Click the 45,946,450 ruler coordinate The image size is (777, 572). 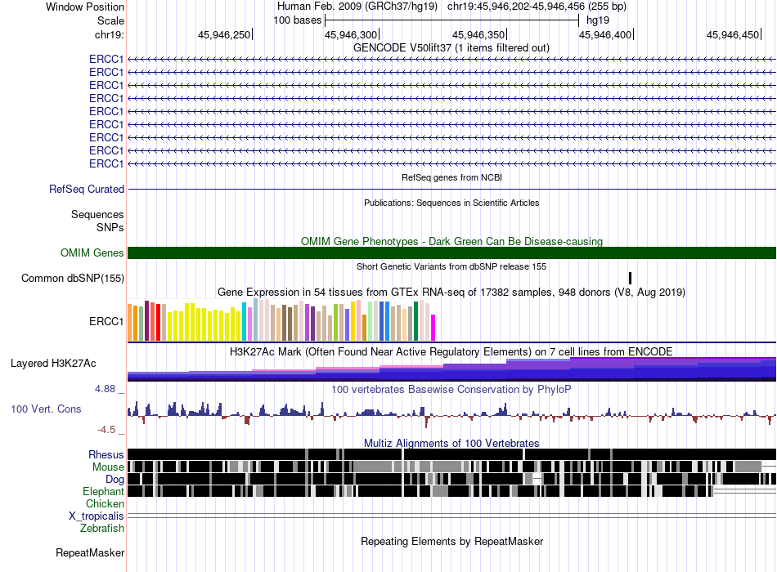coord(732,34)
